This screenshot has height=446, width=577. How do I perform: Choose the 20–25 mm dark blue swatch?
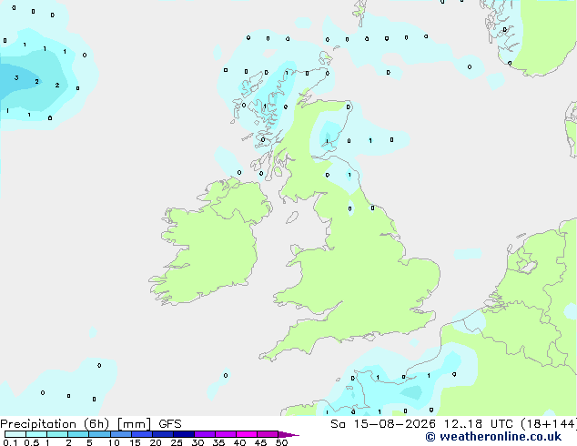coord(163,434)
